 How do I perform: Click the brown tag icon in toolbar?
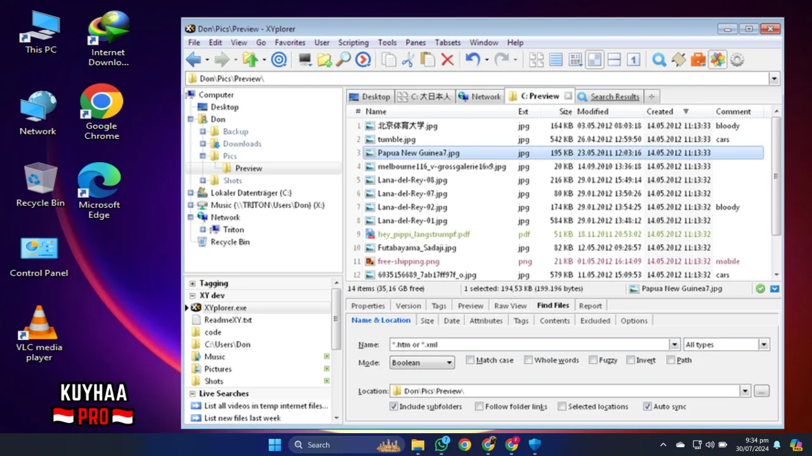[x=679, y=60]
